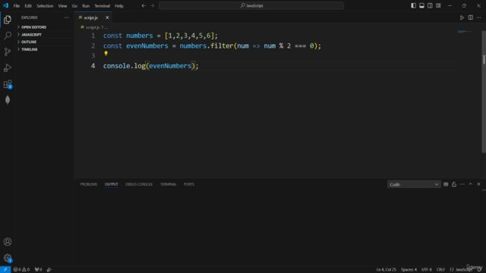This screenshot has width=486, height=273.
Task: Open Explorer Views and More Actions ellipsis
Action: tap(66, 17)
